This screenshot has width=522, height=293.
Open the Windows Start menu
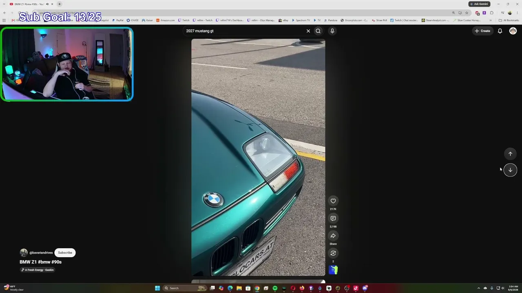[157, 288]
